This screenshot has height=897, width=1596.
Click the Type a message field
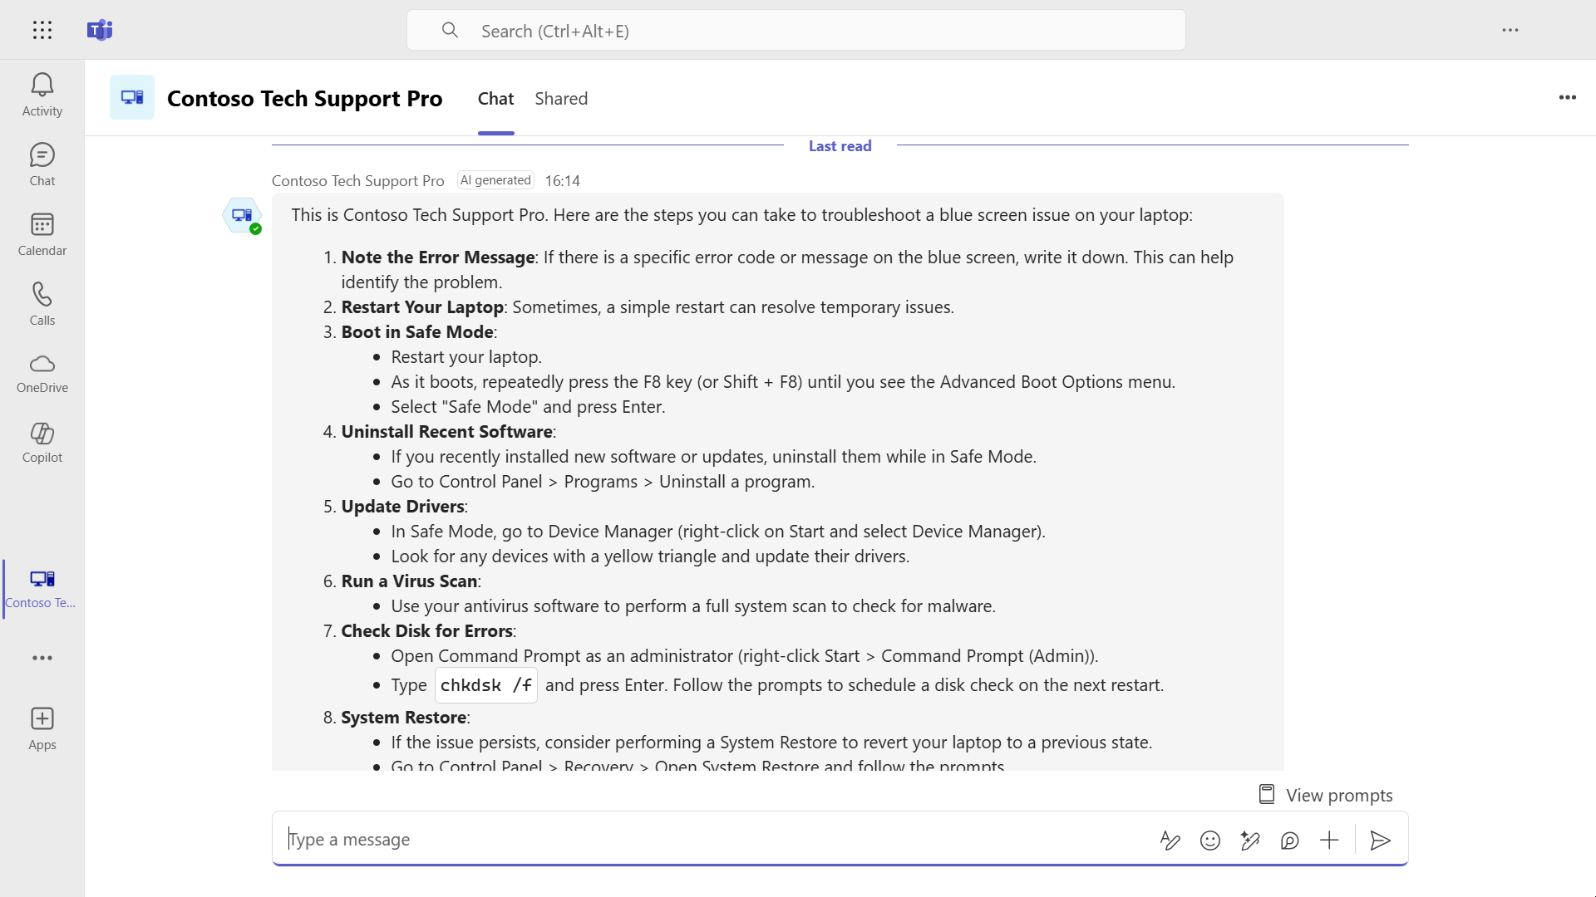[715, 840]
